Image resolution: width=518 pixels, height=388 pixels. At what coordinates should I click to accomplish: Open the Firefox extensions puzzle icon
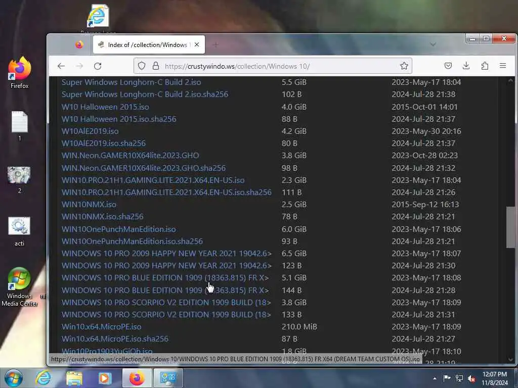pyautogui.click(x=485, y=66)
